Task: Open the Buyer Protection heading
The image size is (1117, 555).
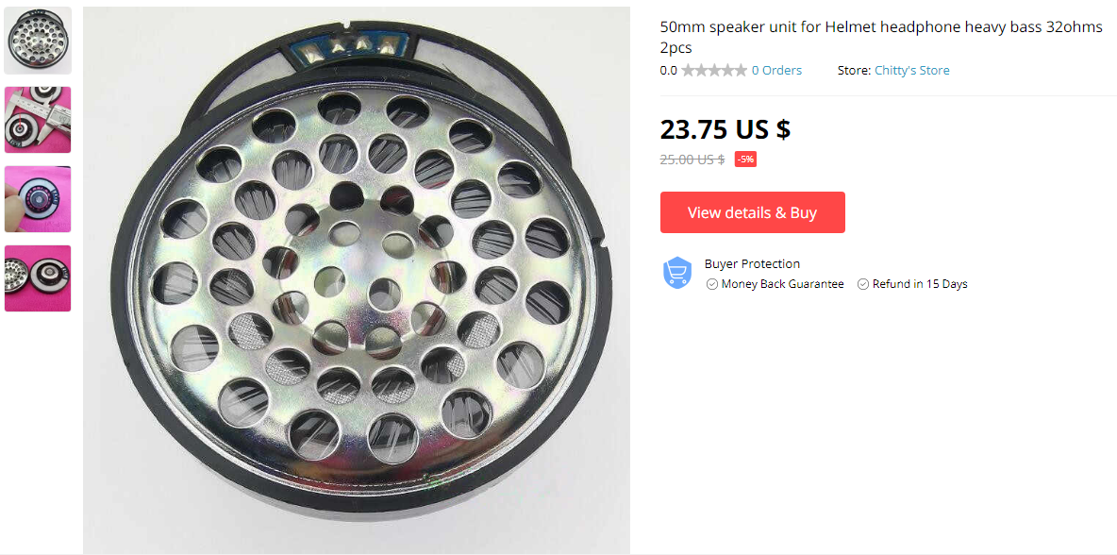Action: [752, 263]
